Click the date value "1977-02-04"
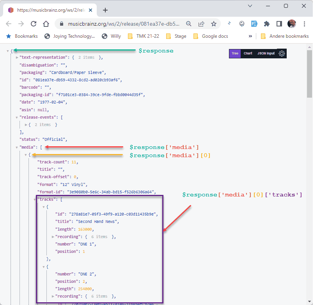 click(x=51, y=102)
